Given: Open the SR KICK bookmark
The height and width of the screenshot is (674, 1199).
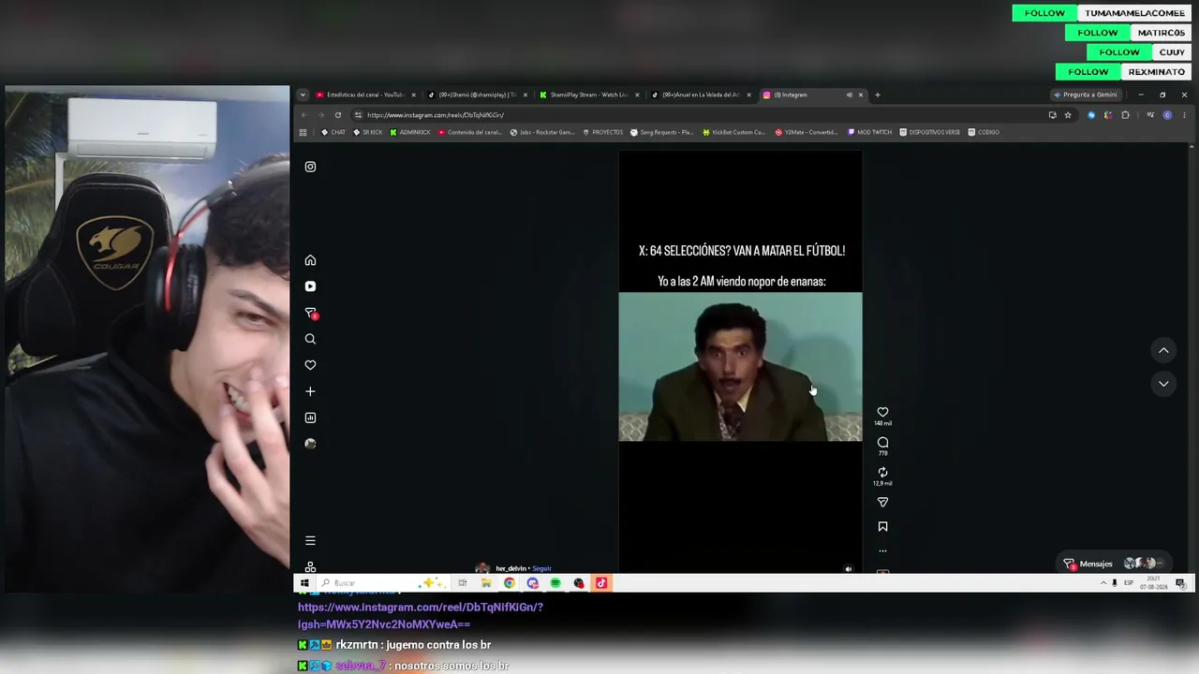Looking at the screenshot, I should pos(367,132).
